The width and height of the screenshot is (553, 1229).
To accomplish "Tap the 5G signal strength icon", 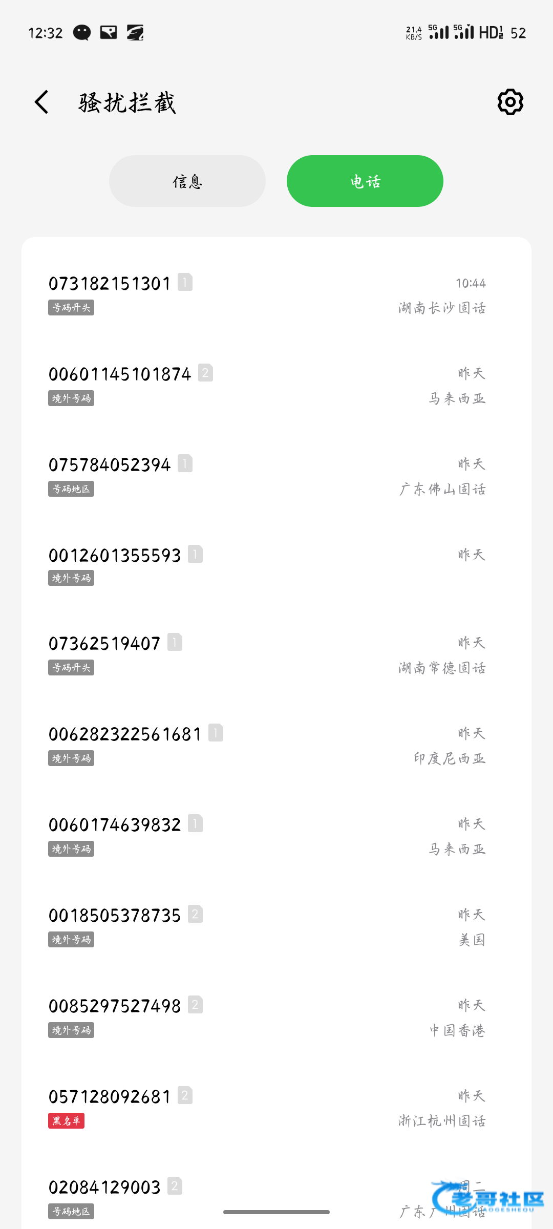I will click(x=439, y=32).
